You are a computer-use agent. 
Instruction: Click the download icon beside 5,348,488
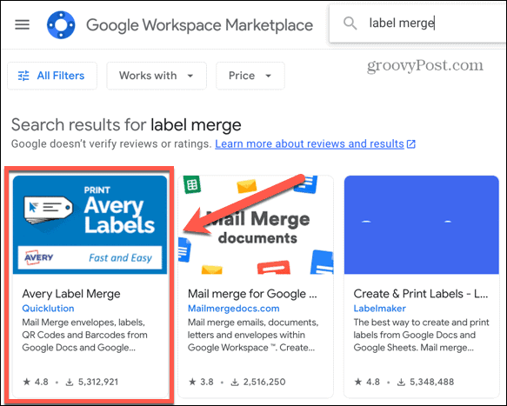pyautogui.click(x=401, y=383)
